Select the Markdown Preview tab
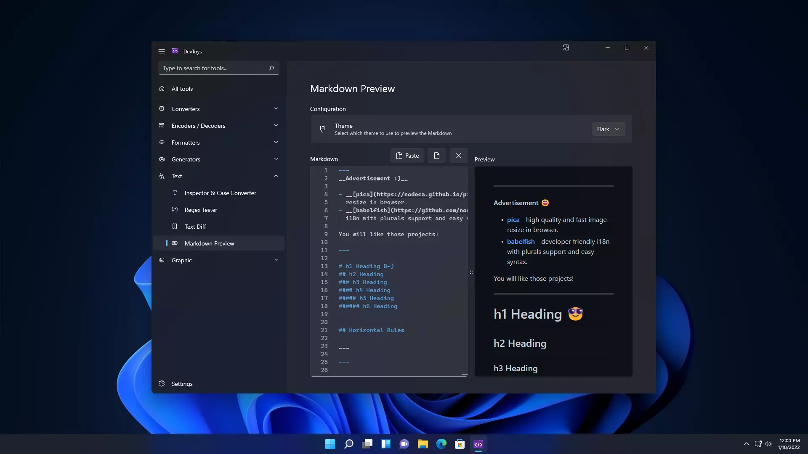The width and height of the screenshot is (808, 454). coord(209,243)
